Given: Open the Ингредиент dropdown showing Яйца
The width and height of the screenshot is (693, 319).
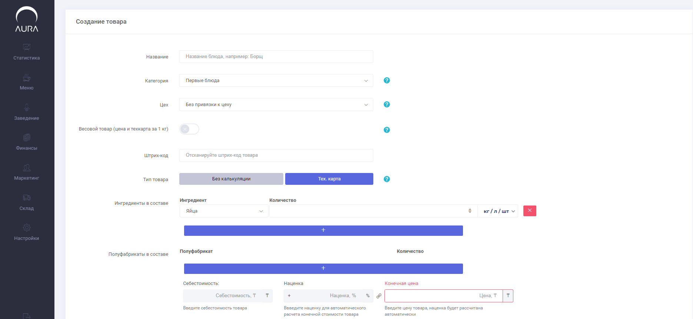Looking at the screenshot, I should click(x=224, y=211).
